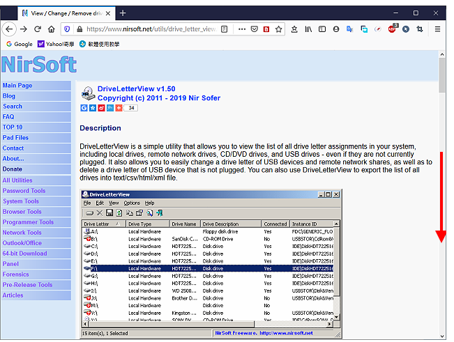Open the Yahoo bookmark
This screenshot has height=342, width=454.
pyautogui.click(x=56, y=44)
